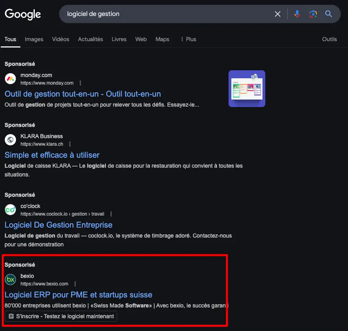Open the link Logiciel ERP pour PME

pos(78,295)
